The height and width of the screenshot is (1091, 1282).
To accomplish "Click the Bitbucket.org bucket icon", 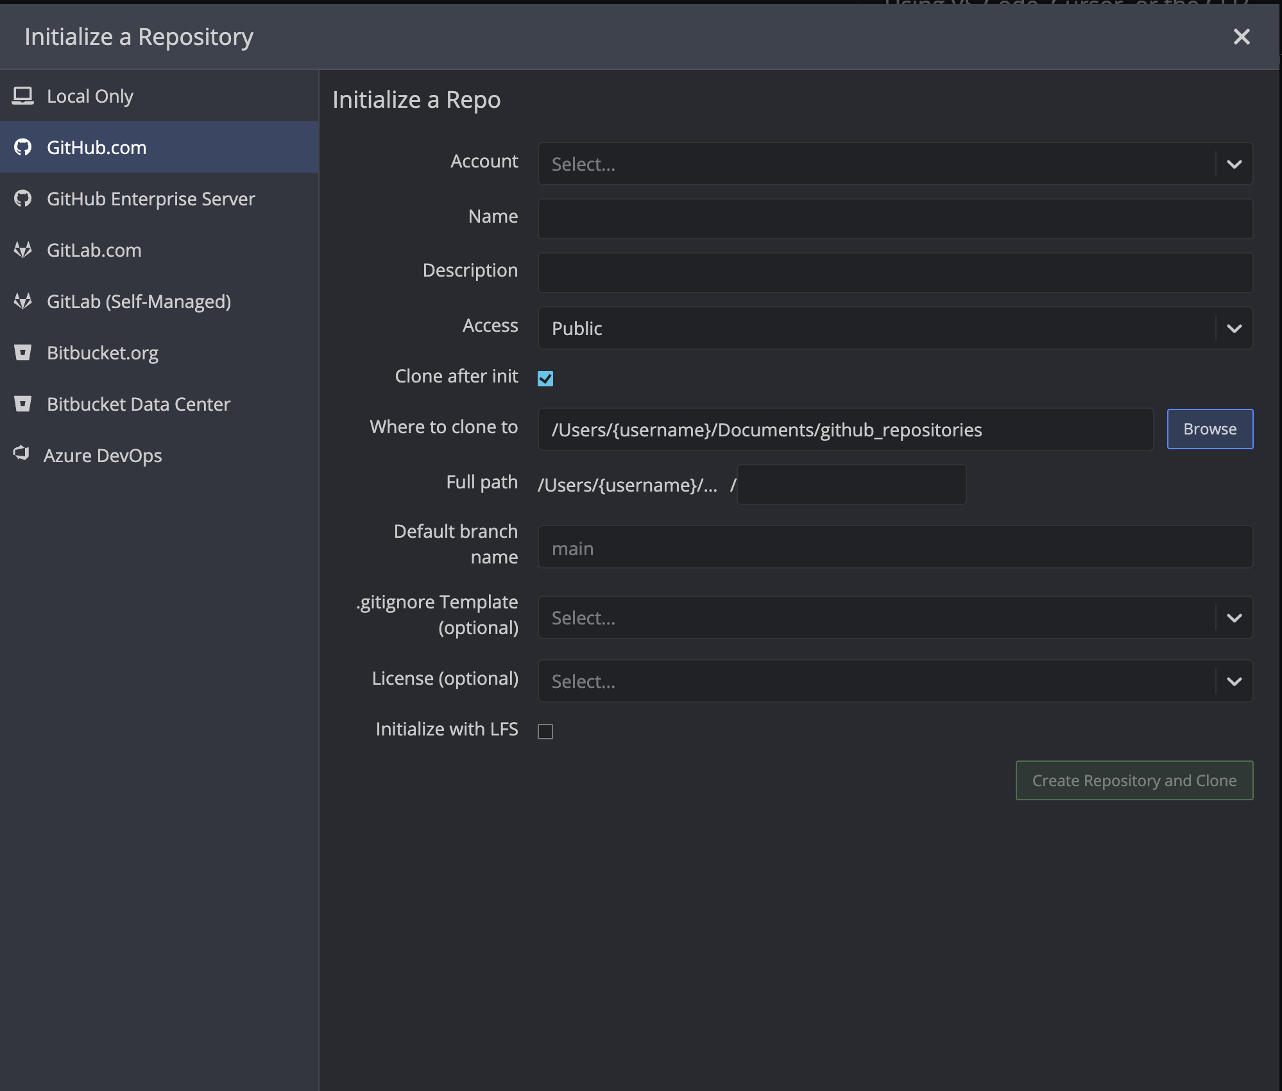I will [x=23, y=353].
